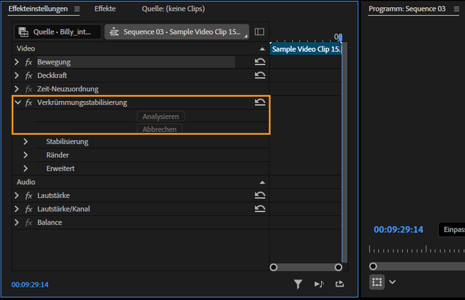Screen dimensions: 465x300
Task: Select the Quelle · Billy_int master clip tab
Action: coord(58,32)
